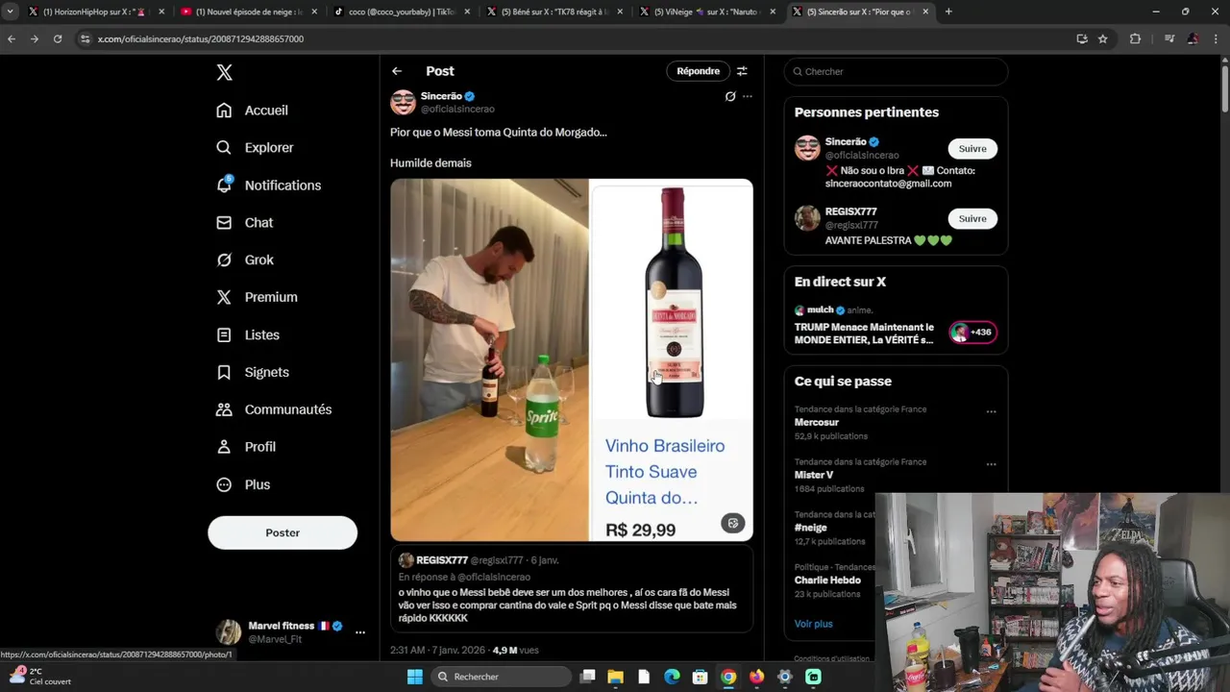Open the Messi wine photo

tap(489, 359)
